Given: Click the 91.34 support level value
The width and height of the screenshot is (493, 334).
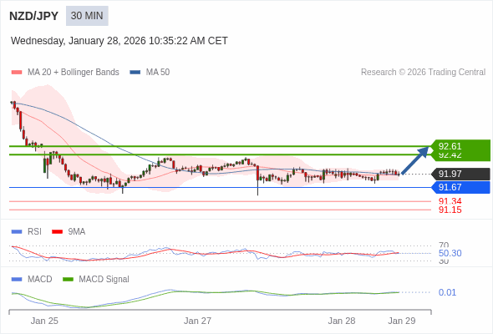Looking at the screenshot, I should click(450, 201).
